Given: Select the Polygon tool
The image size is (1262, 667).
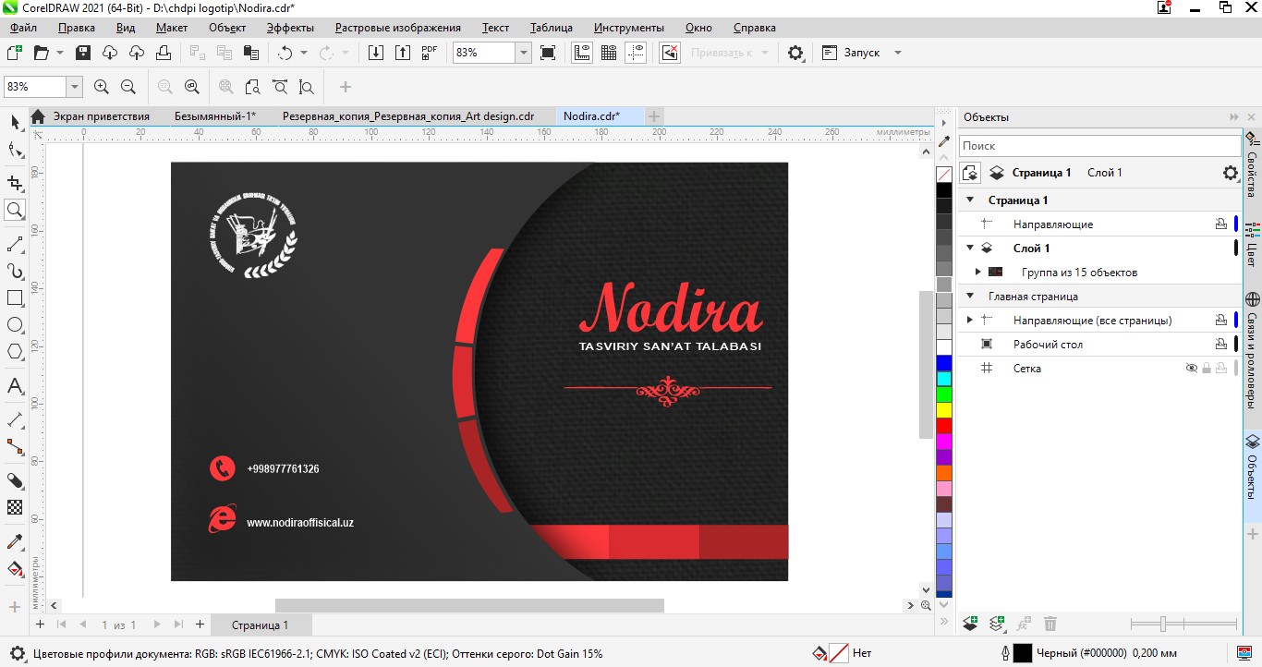Looking at the screenshot, I should pos(15,352).
